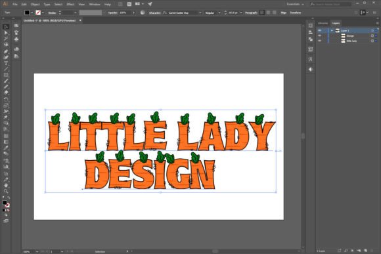Select the Scale tool
The width and height of the screenshot is (381, 254).
pos(6,106)
